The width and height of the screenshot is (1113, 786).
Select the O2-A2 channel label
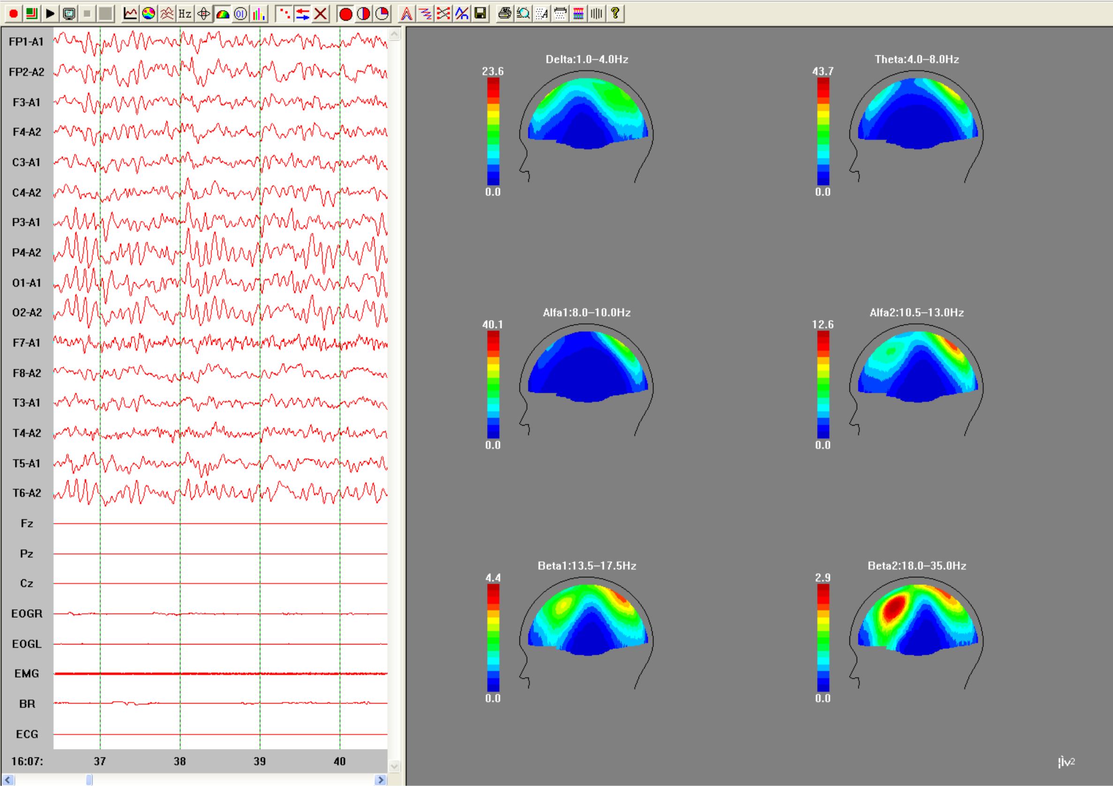27,313
